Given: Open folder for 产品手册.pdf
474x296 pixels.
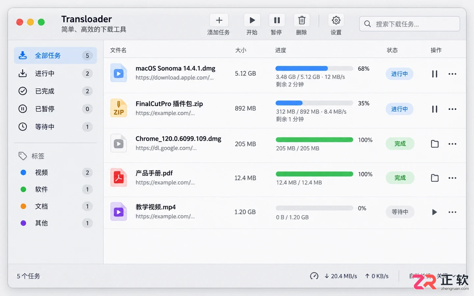Looking at the screenshot, I should (435, 178).
